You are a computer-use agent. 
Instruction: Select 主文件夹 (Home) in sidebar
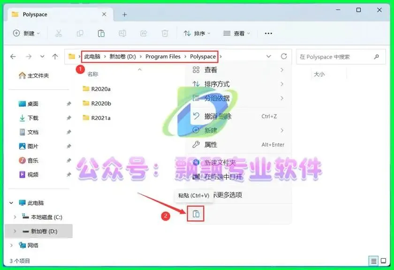[34, 75]
